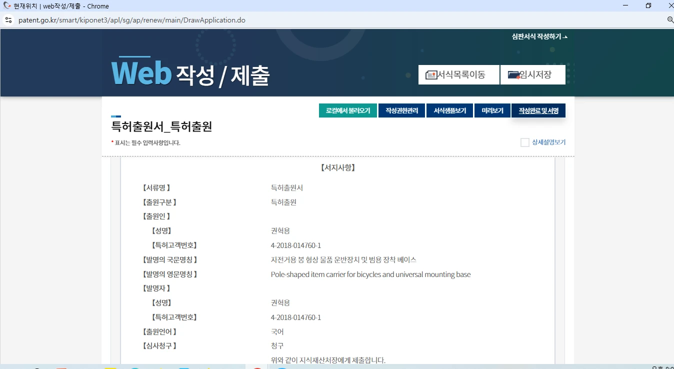
Task: Click the 【출원인】 label
Action: click(156, 216)
